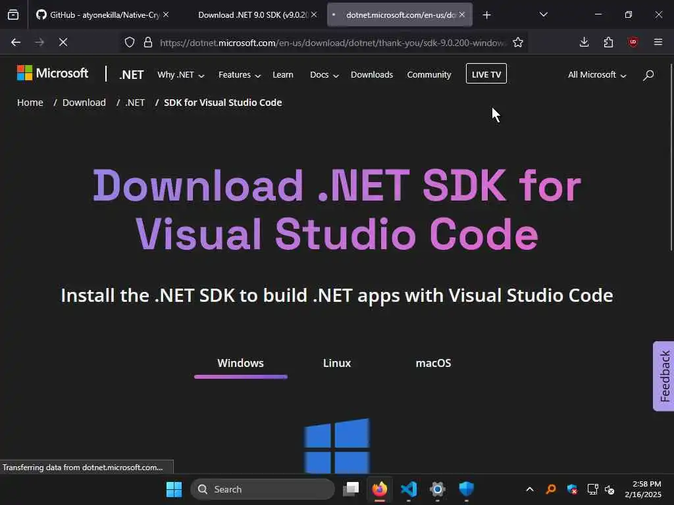
Task: Open Settings gear in taskbar
Action: (x=438, y=489)
